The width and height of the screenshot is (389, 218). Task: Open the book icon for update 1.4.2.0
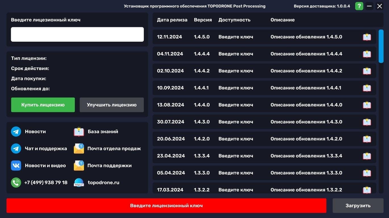tap(367, 139)
